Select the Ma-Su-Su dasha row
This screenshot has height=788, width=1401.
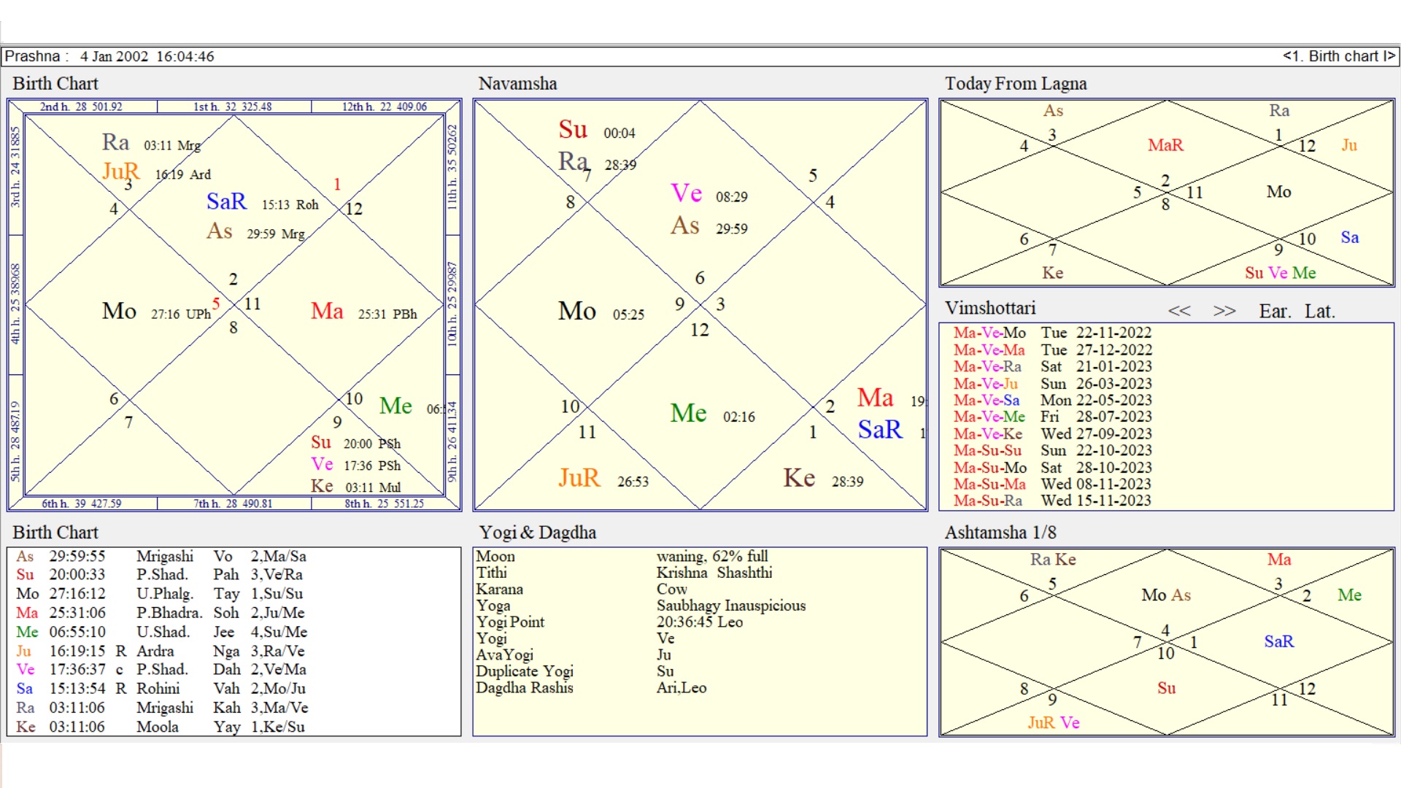tap(1052, 450)
